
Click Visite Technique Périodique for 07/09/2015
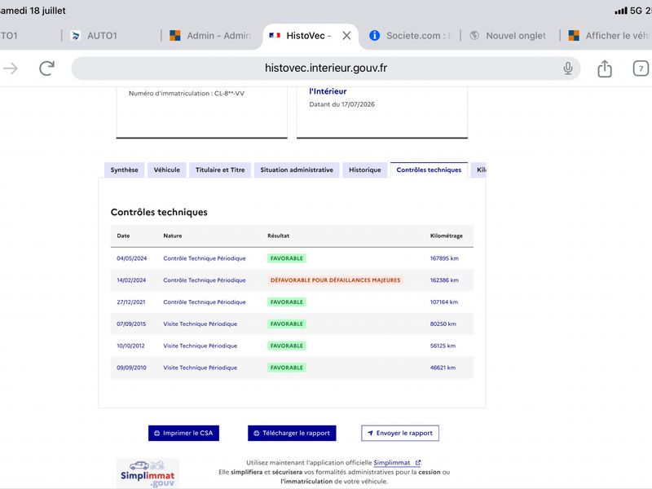[x=200, y=324]
